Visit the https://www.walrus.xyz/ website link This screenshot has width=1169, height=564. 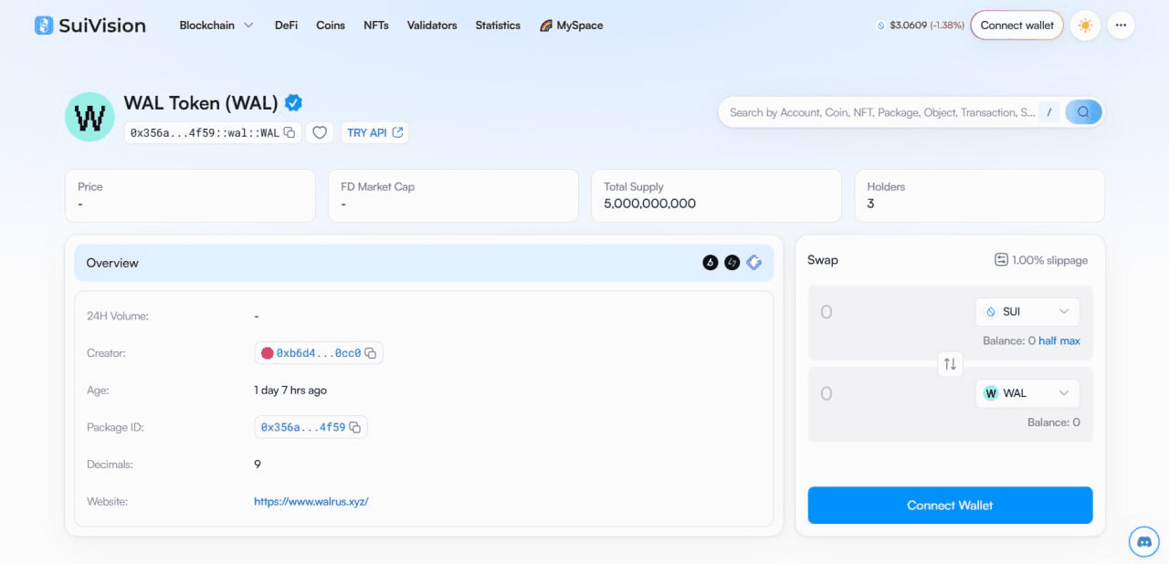click(x=311, y=501)
